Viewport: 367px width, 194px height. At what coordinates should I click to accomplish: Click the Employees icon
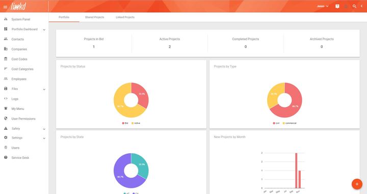(x=6, y=79)
